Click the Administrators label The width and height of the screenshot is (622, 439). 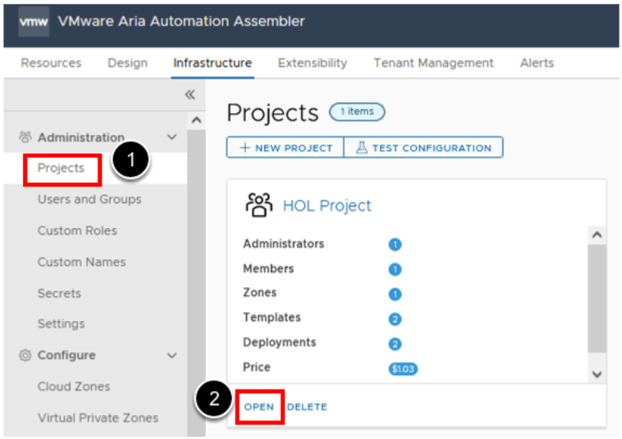(x=284, y=243)
